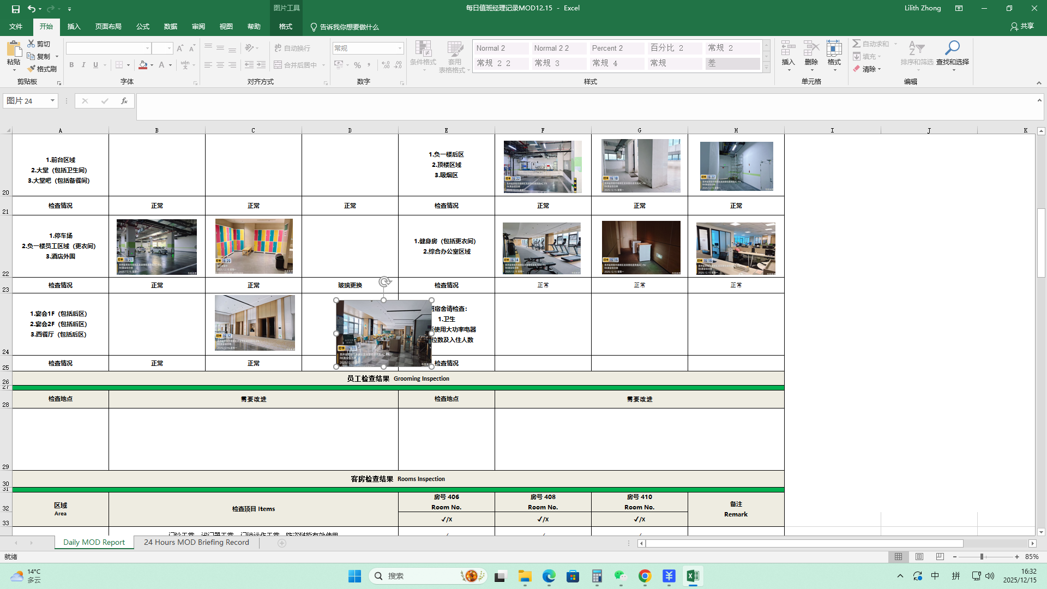The image size is (1047, 589).
Task: Click the zoom slider handle in status bar
Action: pos(982,557)
